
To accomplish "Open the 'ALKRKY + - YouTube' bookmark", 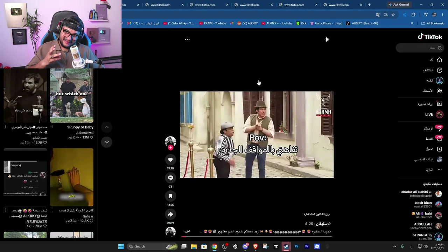I will click(x=276, y=23).
